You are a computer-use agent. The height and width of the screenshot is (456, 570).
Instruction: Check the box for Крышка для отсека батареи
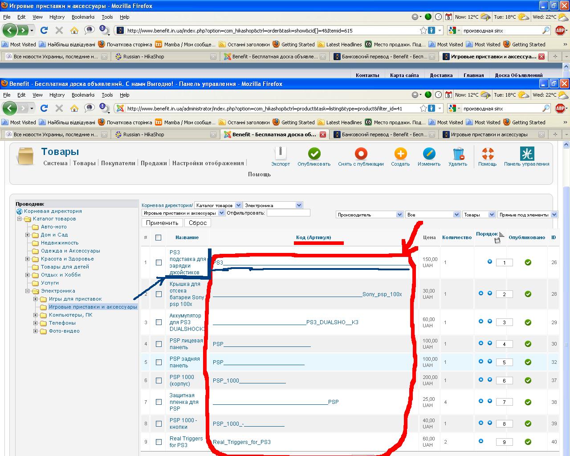(159, 294)
